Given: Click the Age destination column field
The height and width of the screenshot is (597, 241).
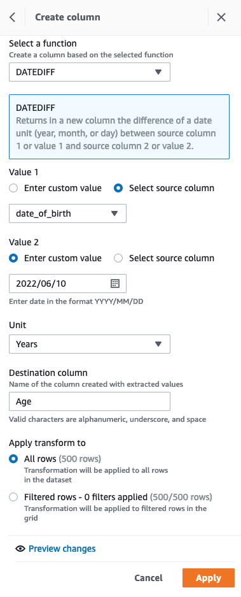Looking at the screenshot, I should pos(90,401).
